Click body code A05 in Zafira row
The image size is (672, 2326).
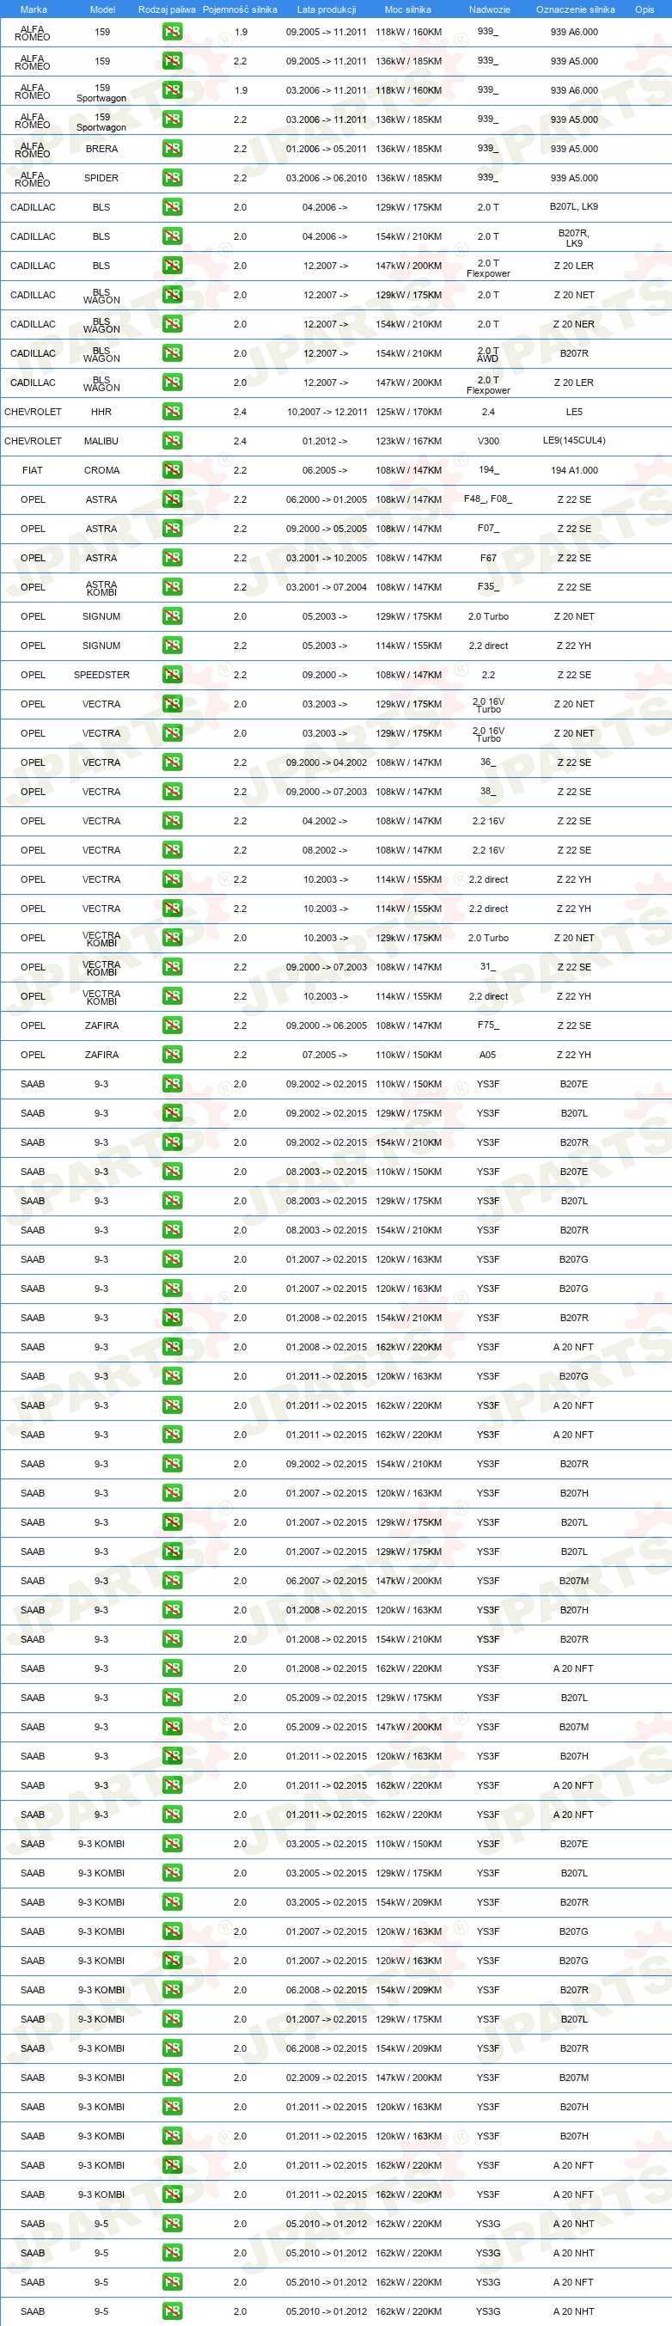click(488, 1055)
